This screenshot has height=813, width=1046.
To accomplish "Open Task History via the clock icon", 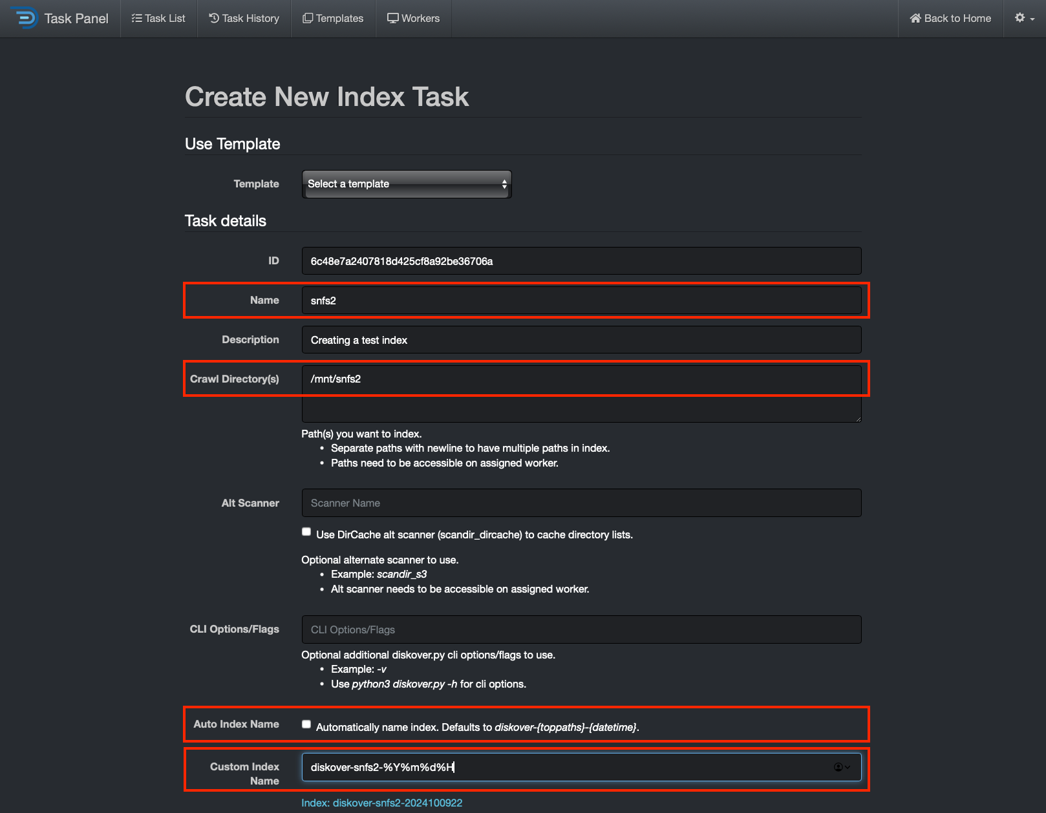I will [214, 18].
